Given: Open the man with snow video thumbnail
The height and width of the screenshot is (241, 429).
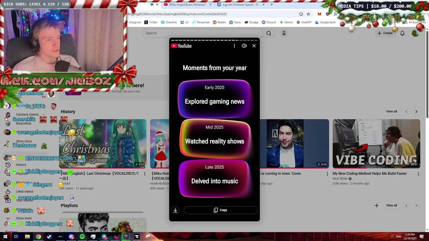Looking at the screenshot, I should click(294, 144).
